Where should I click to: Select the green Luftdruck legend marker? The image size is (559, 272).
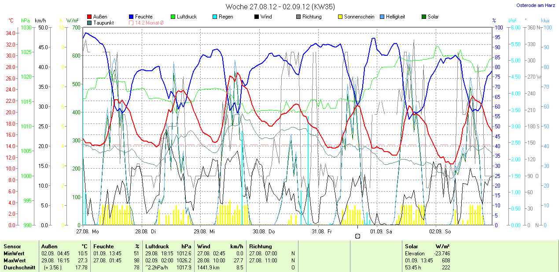[x=173, y=17]
